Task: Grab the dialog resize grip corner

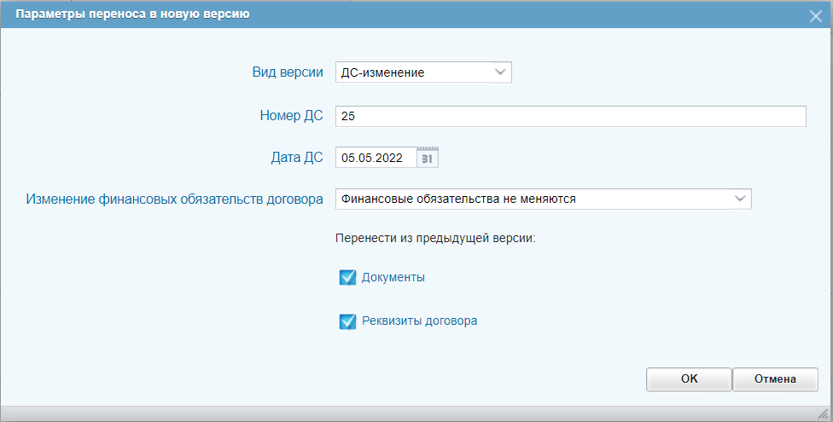Action: (823, 413)
